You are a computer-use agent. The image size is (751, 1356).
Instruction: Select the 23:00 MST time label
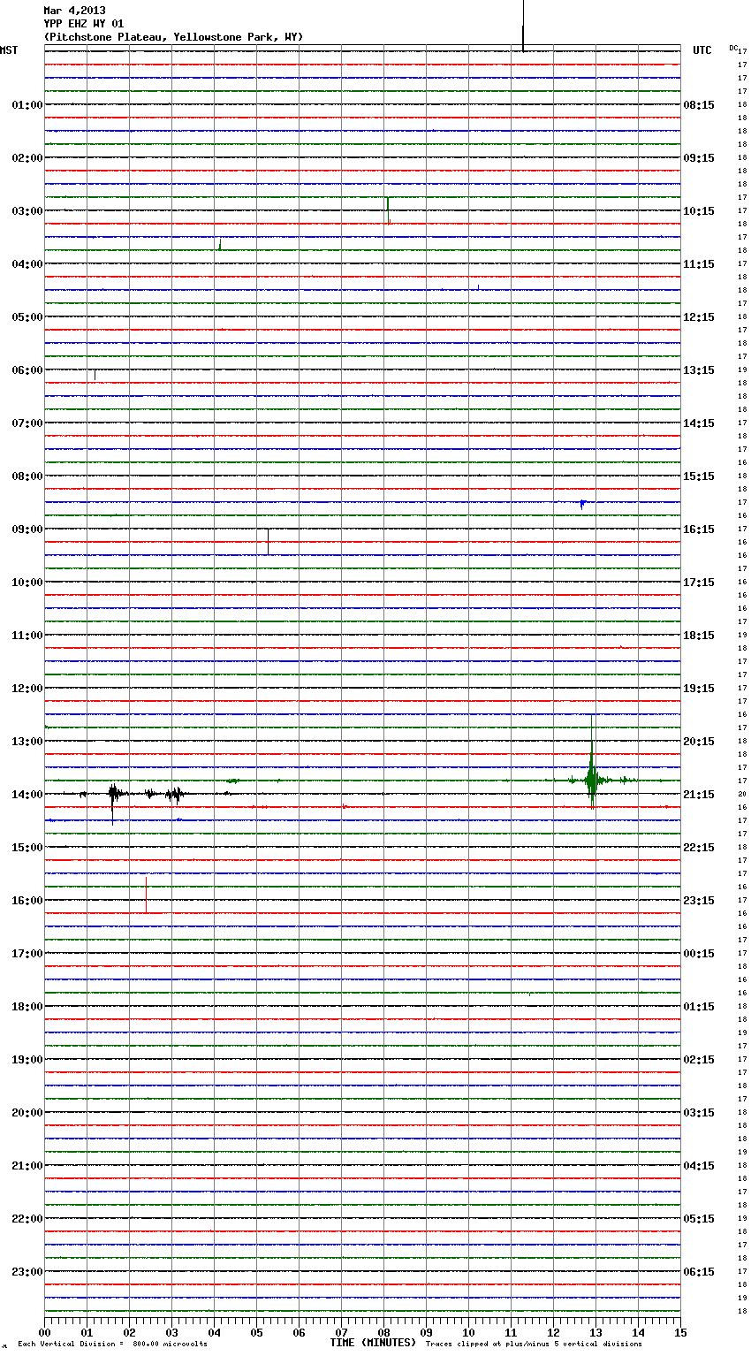tap(27, 1272)
